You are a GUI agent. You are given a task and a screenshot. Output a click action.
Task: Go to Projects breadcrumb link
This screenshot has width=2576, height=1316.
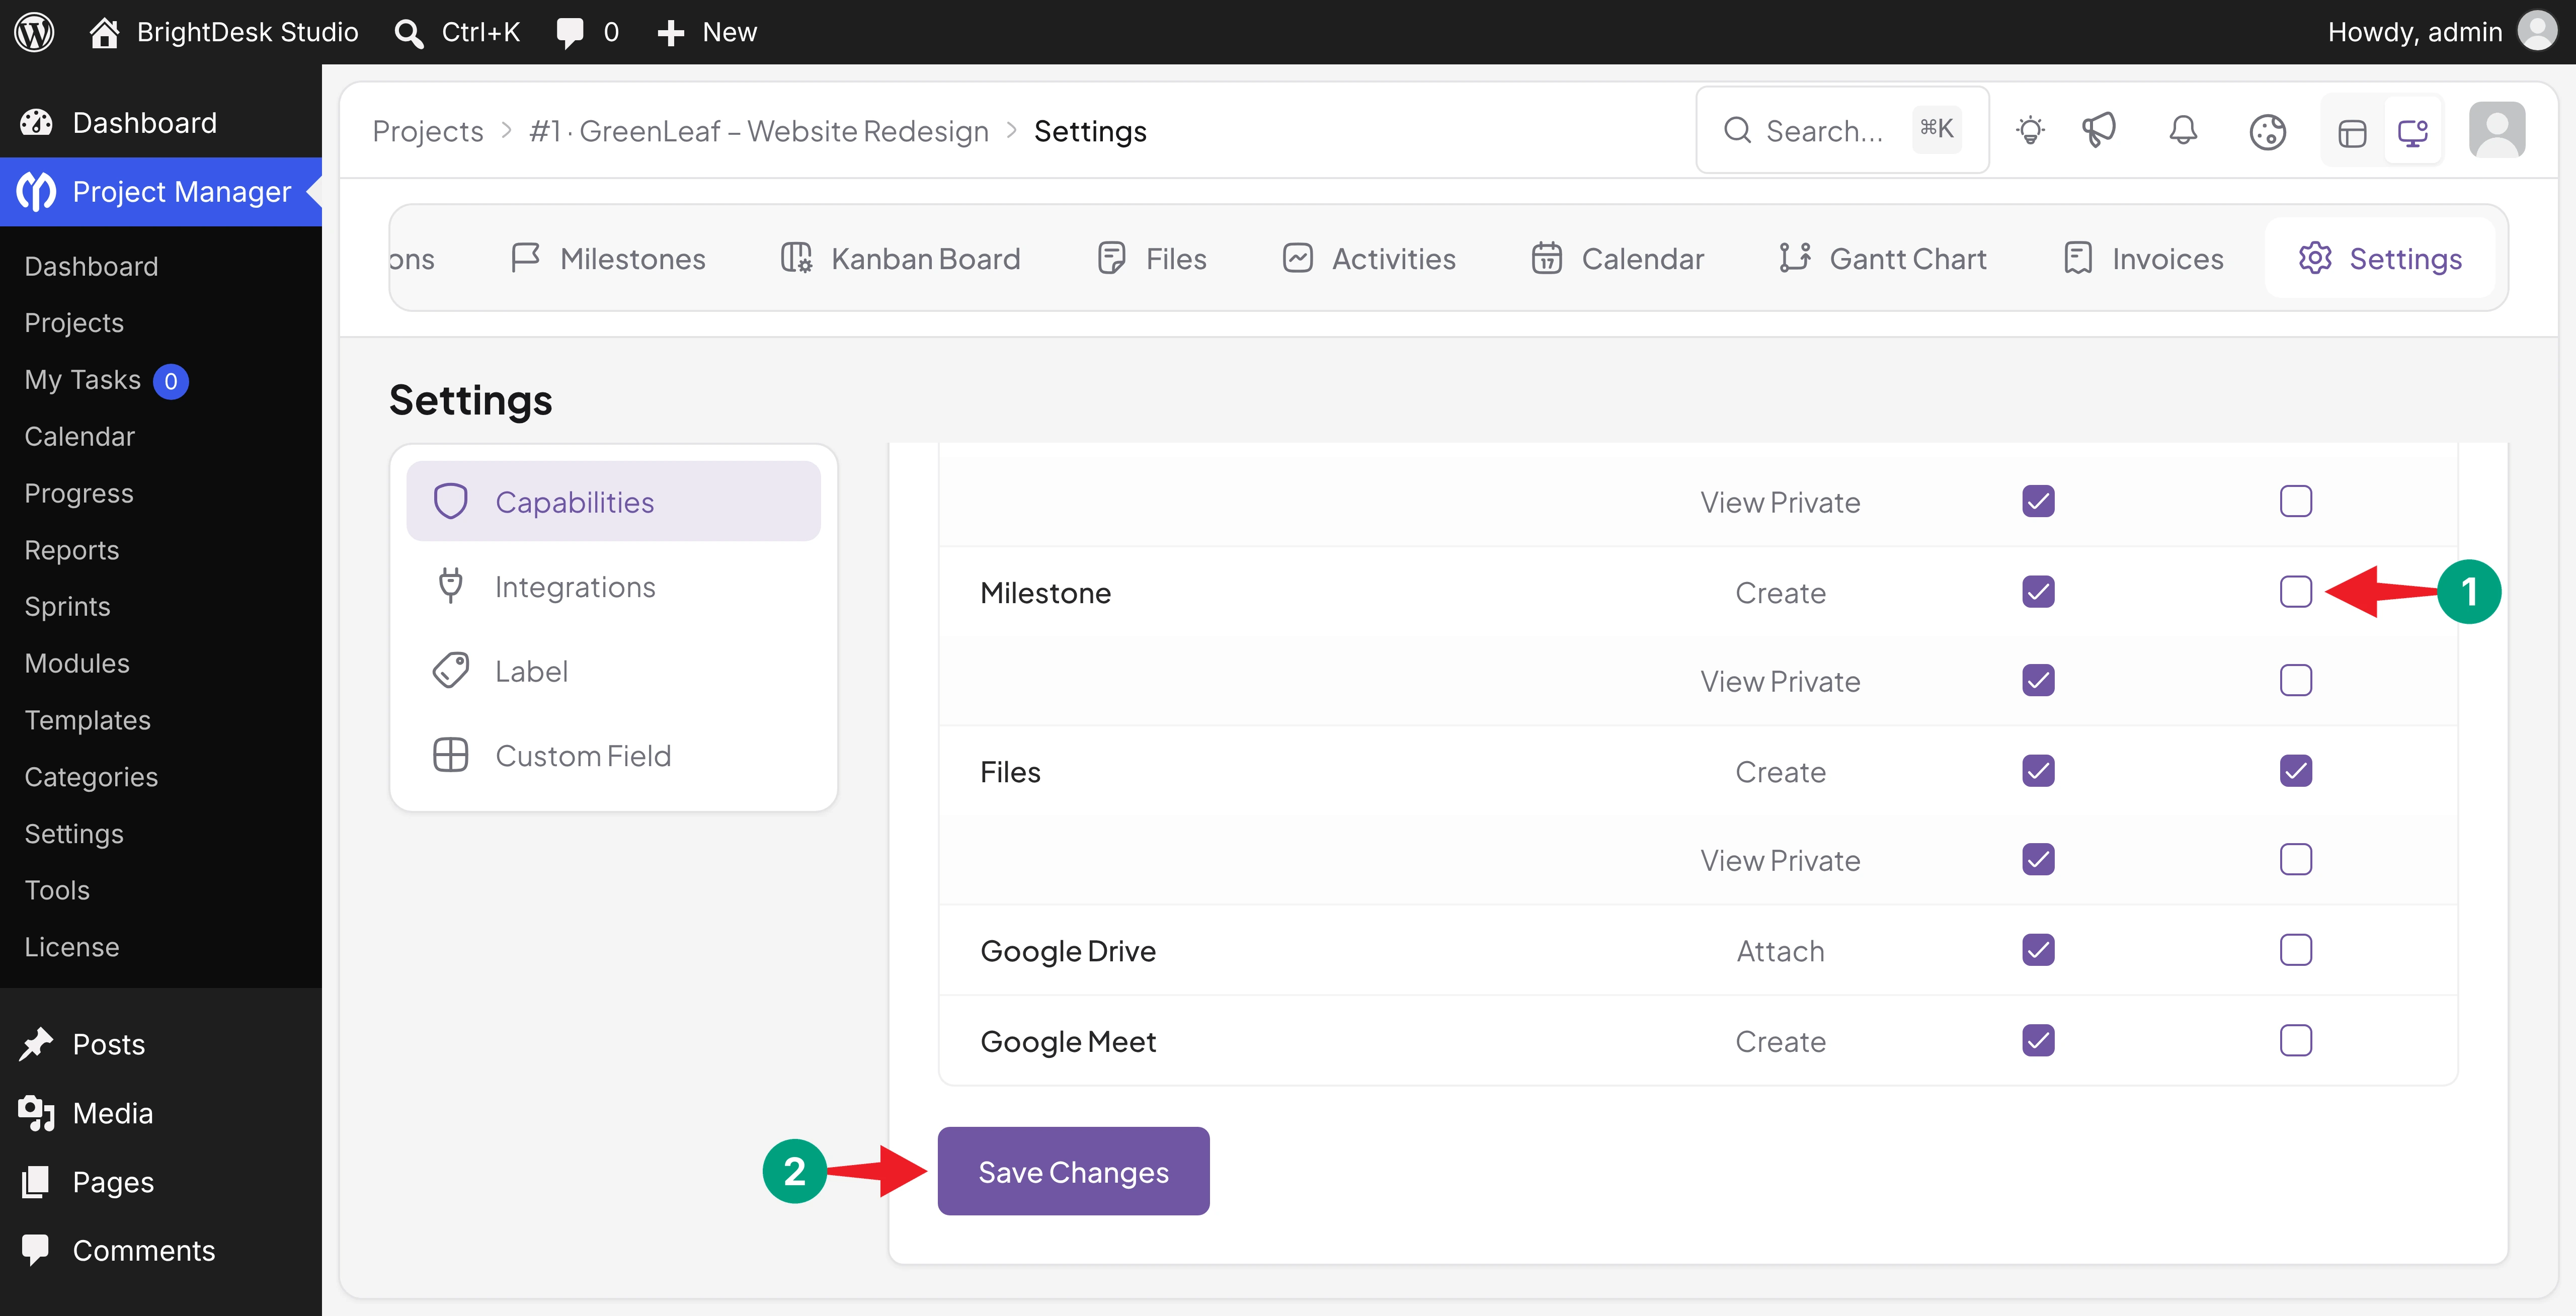(428, 131)
